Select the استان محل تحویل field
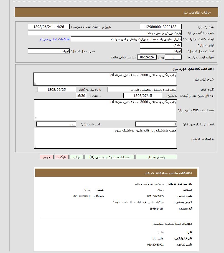 click(x=161, y=51)
